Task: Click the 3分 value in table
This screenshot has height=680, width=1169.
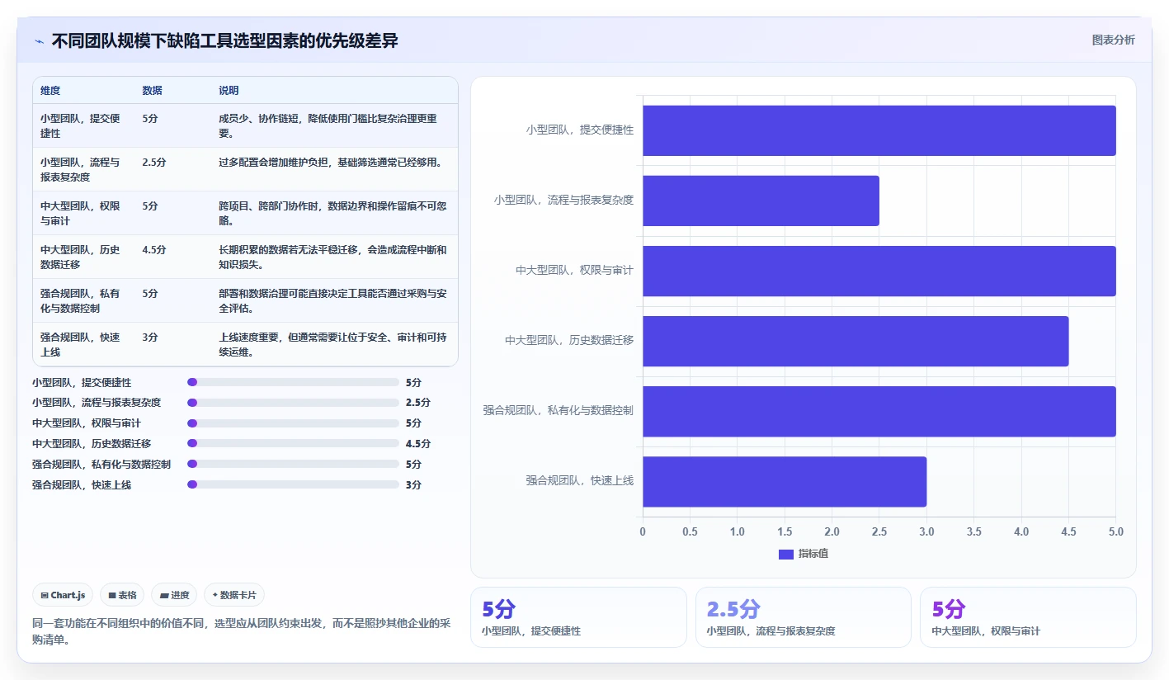Action: pos(150,337)
